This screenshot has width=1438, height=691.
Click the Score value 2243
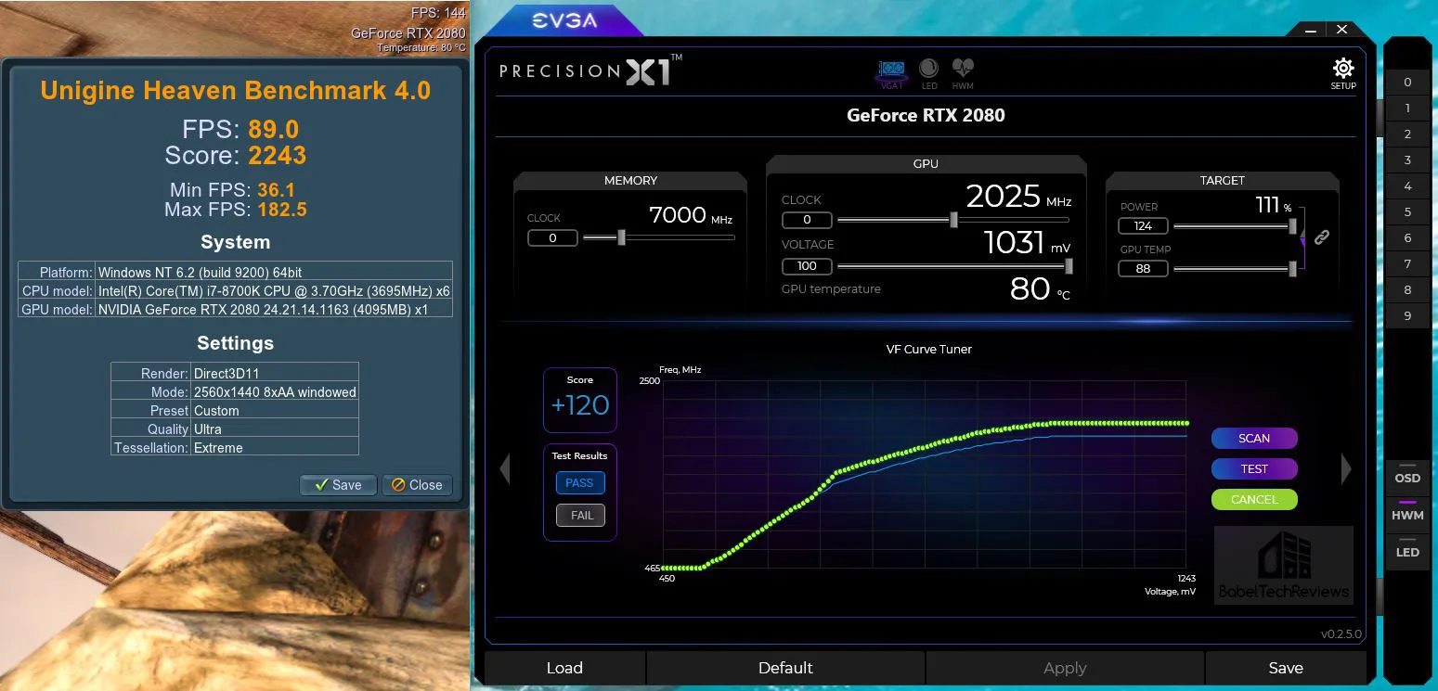click(277, 156)
